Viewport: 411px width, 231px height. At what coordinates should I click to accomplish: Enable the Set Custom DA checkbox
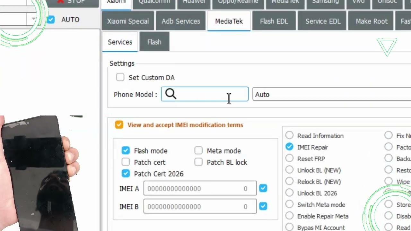[120, 77]
